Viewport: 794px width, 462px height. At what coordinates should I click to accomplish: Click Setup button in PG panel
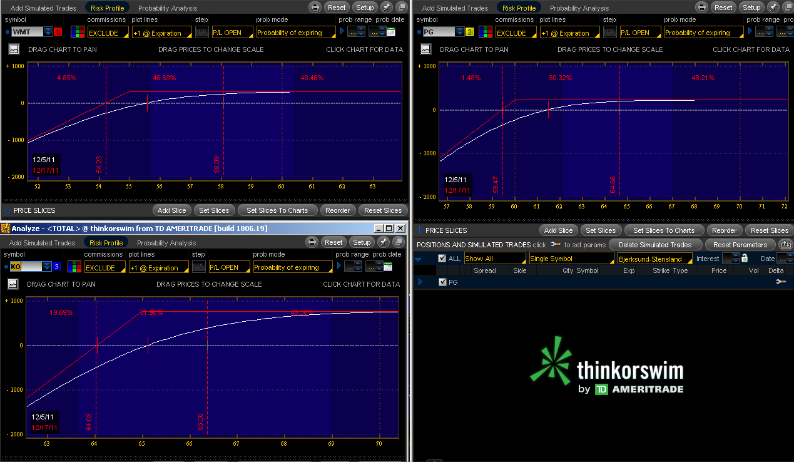click(751, 8)
